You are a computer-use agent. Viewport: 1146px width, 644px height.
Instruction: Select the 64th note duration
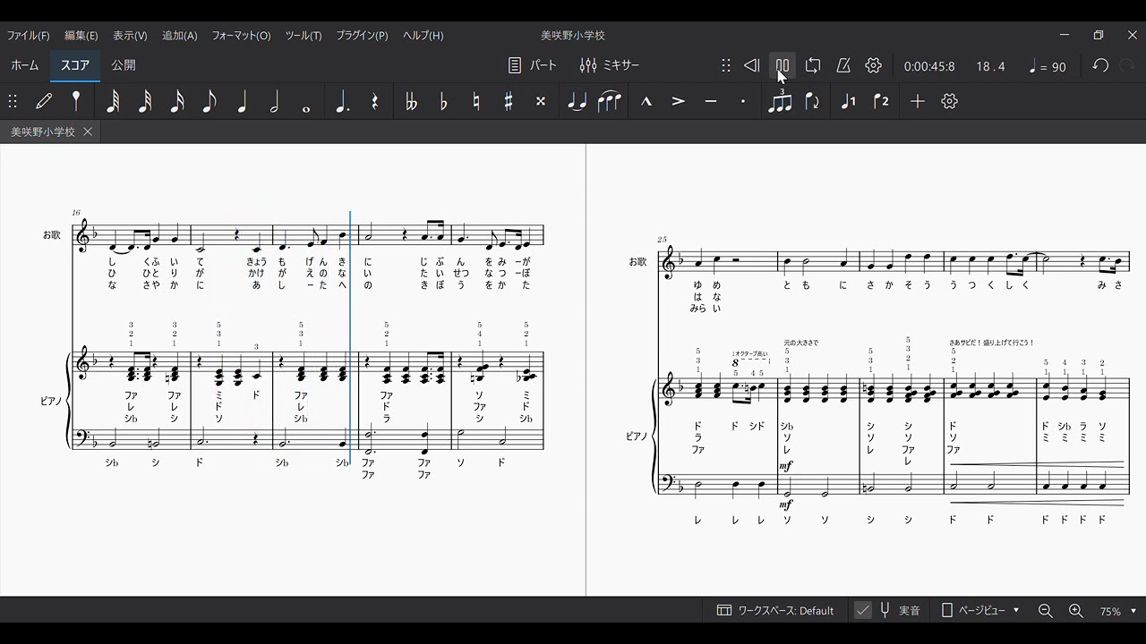tap(113, 101)
